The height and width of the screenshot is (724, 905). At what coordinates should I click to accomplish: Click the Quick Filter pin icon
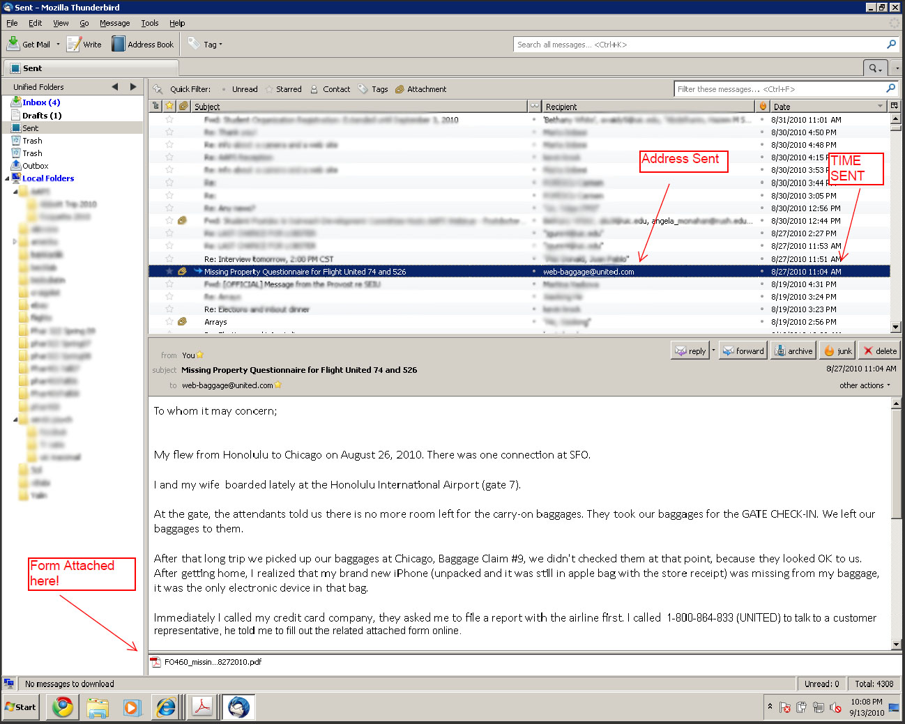158,89
